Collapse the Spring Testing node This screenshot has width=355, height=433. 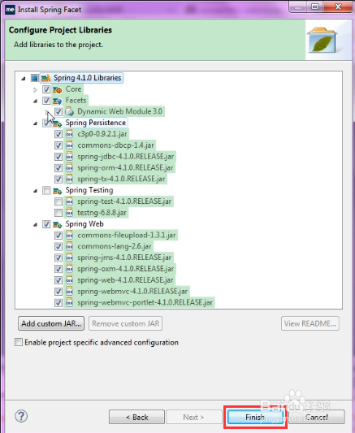[x=35, y=191]
